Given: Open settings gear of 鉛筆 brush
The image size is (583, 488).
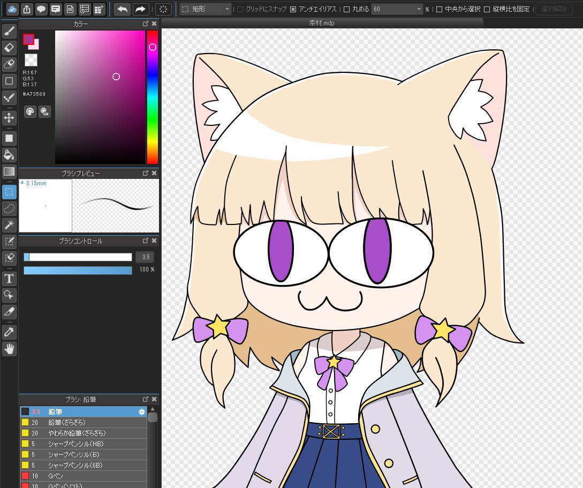Looking at the screenshot, I should pyautogui.click(x=142, y=412).
